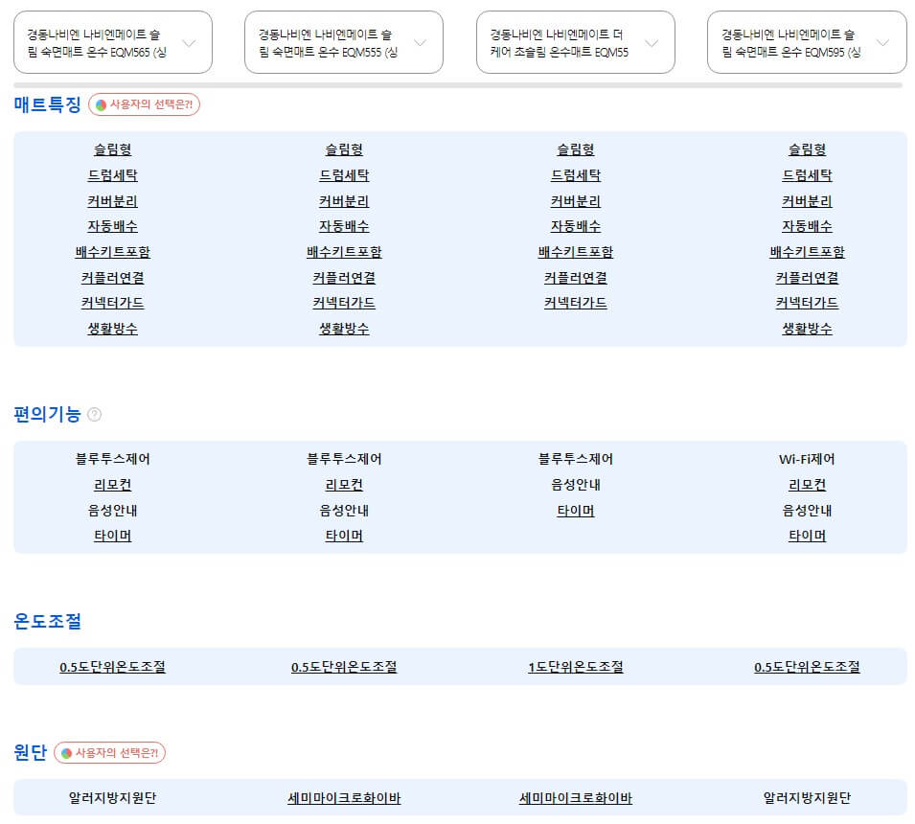Click the 생활방수 link in the first column
Viewport: 915px width, 824px height.
pos(112,329)
